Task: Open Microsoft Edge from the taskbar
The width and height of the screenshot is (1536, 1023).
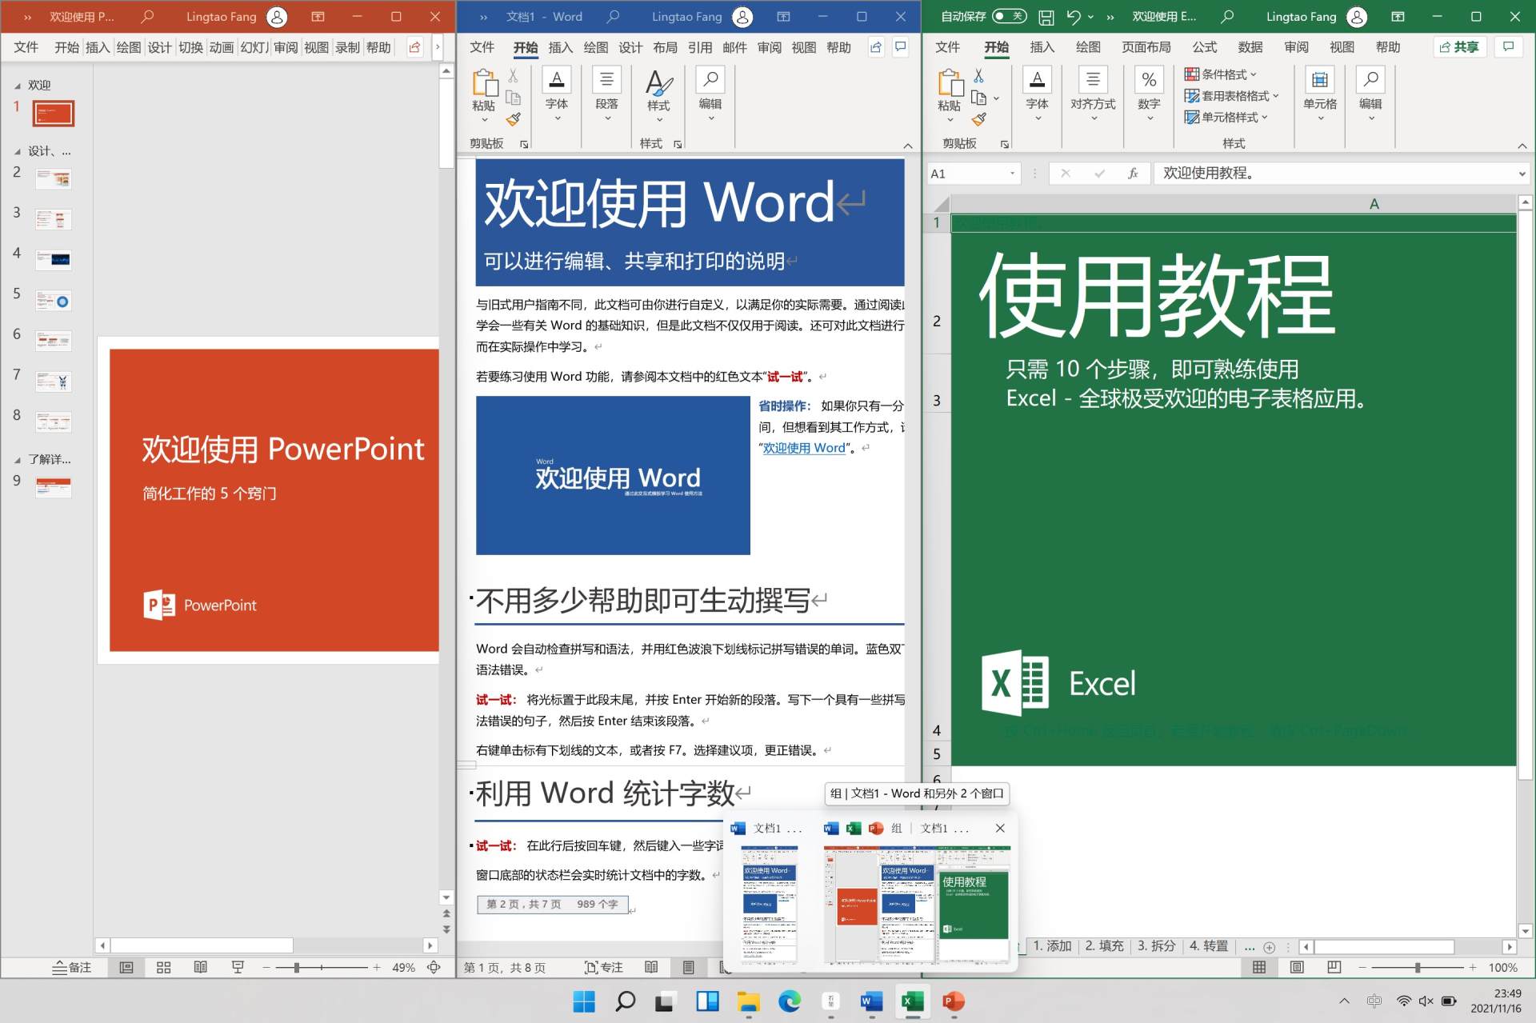Action: pyautogui.click(x=790, y=1001)
